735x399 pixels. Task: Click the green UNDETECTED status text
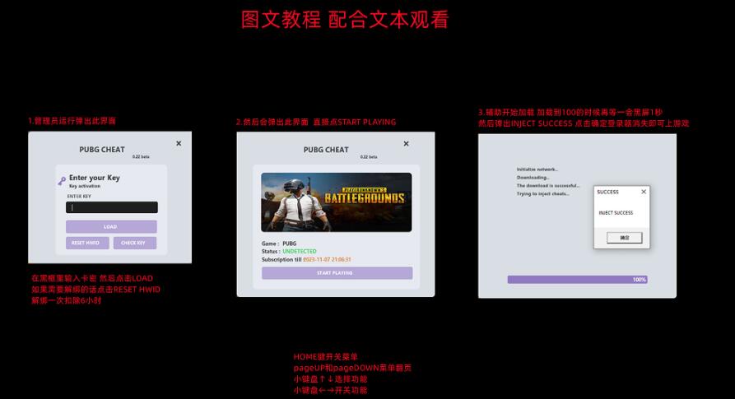click(x=299, y=252)
